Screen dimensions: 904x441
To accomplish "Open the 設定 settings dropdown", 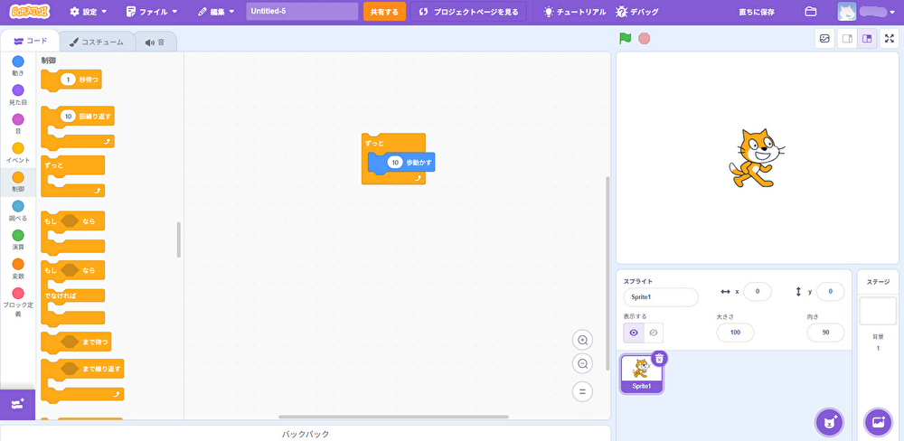I will coord(89,12).
